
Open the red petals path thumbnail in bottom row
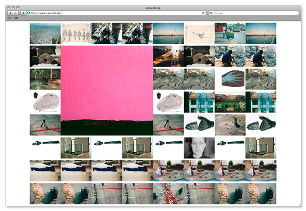click(168, 194)
